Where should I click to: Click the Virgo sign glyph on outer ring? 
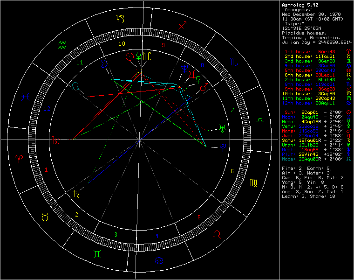(253, 182)
